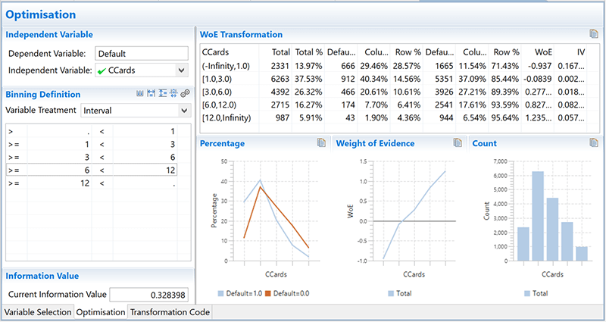Screen dimensions: 606x322
Task: Expand the Variable Treatment dropdown
Action: coord(183,110)
